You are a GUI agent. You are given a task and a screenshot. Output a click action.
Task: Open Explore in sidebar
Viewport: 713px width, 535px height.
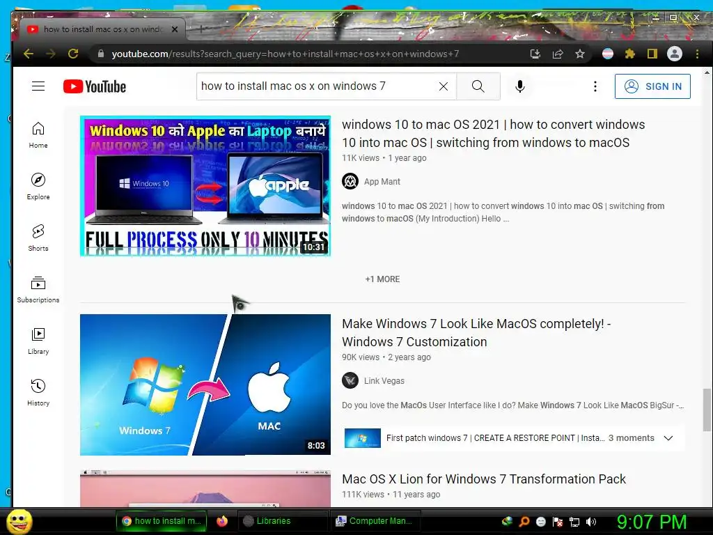[38, 187]
